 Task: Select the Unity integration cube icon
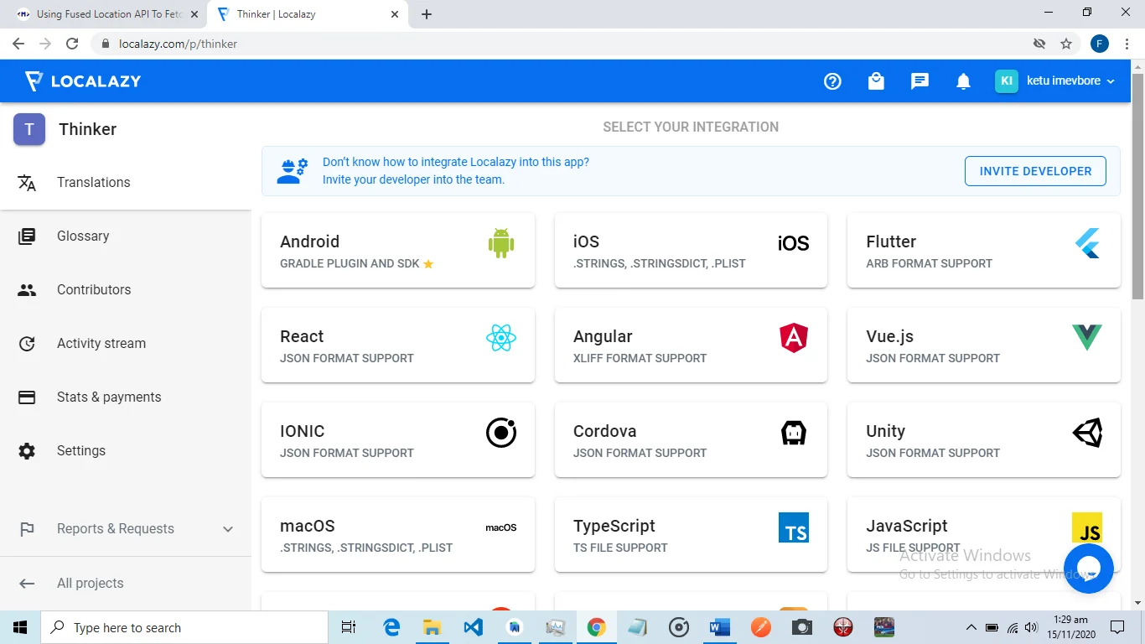click(1087, 433)
